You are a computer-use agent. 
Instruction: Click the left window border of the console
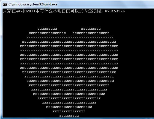(x=1, y=62)
